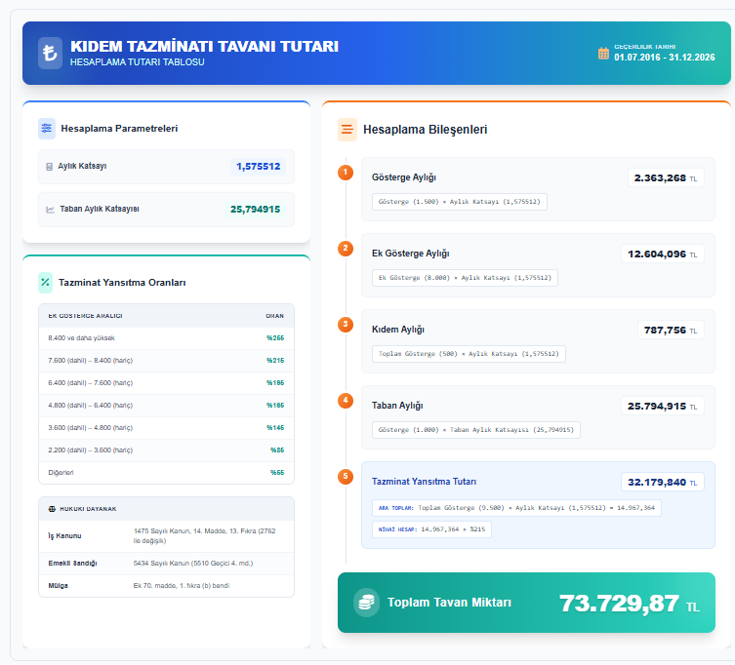Click the Tazminat Yansıtma Tutarı card title
The width and height of the screenshot is (735, 665).
tap(425, 482)
